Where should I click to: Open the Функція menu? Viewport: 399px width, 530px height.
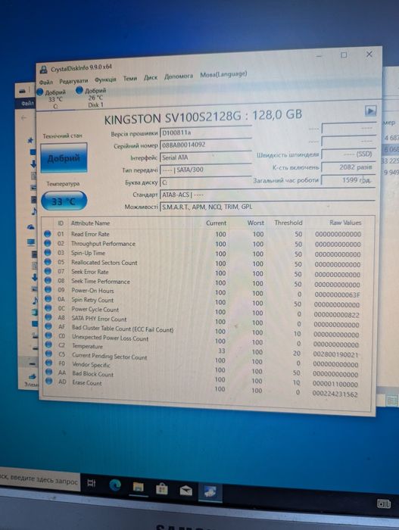coord(105,79)
